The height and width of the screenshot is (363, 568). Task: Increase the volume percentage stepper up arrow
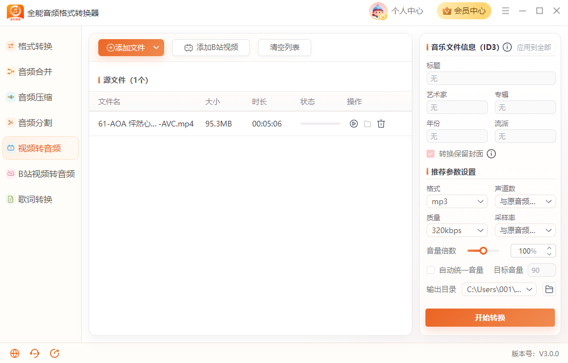click(549, 248)
